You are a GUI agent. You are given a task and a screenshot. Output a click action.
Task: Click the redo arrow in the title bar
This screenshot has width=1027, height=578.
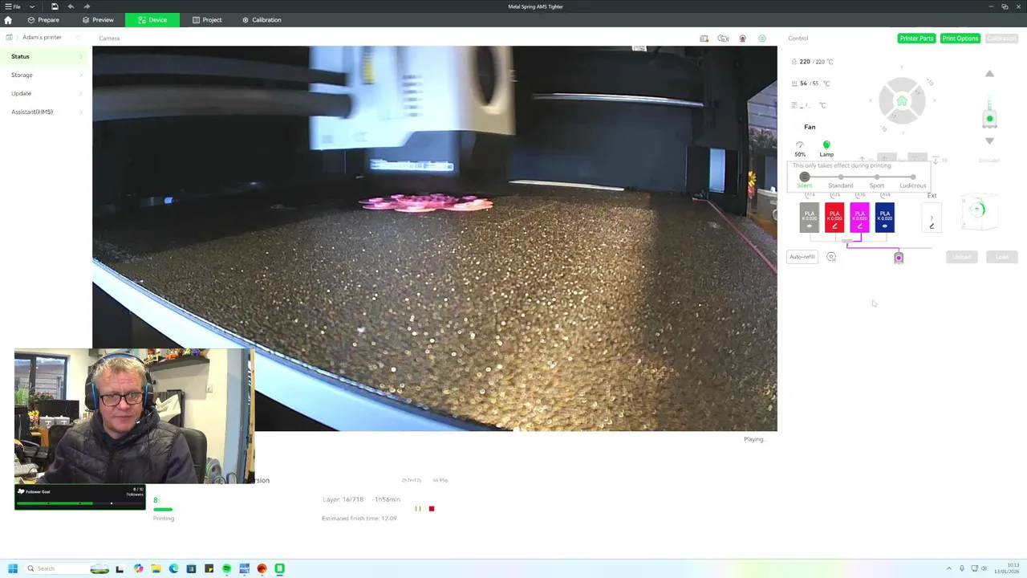87,6
